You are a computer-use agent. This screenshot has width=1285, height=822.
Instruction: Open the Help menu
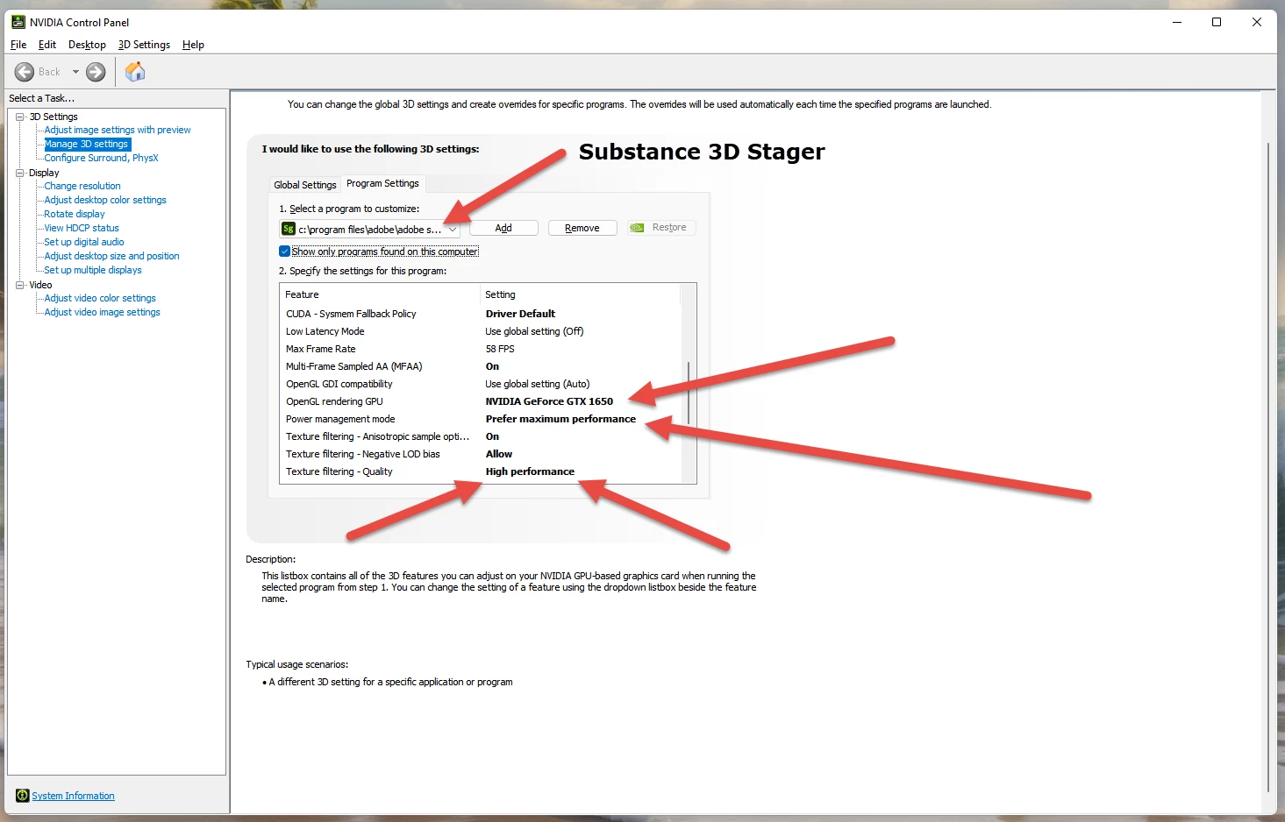[x=193, y=45]
